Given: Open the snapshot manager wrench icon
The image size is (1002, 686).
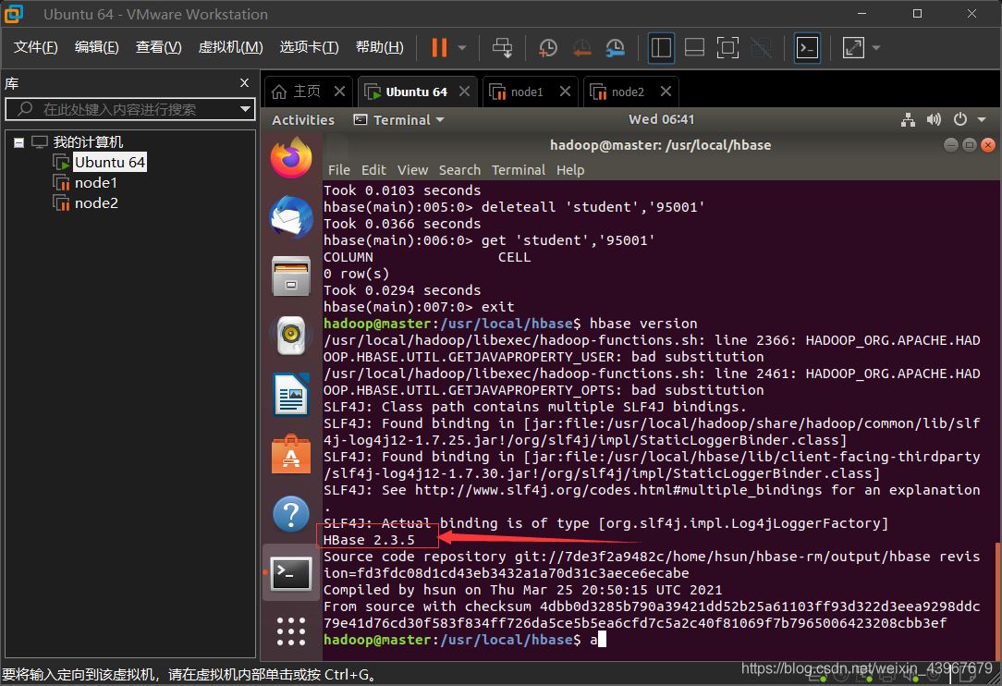Looking at the screenshot, I should coord(616,48).
